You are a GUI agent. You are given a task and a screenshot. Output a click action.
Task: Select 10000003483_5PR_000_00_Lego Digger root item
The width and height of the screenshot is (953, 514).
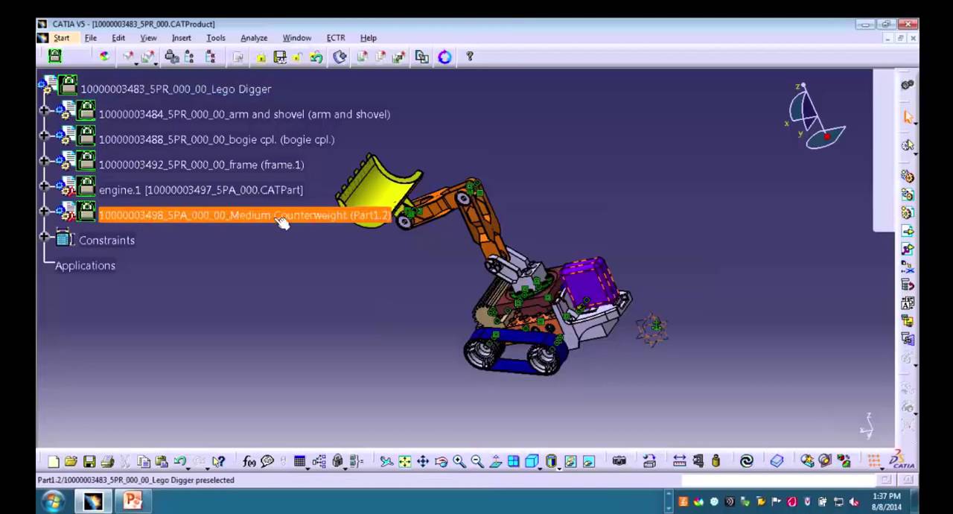coord(176,89)
